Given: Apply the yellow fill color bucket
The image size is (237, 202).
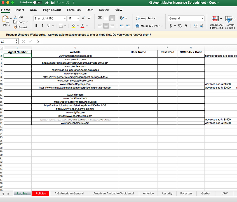Looking at the screenshot, I should 74,26.
